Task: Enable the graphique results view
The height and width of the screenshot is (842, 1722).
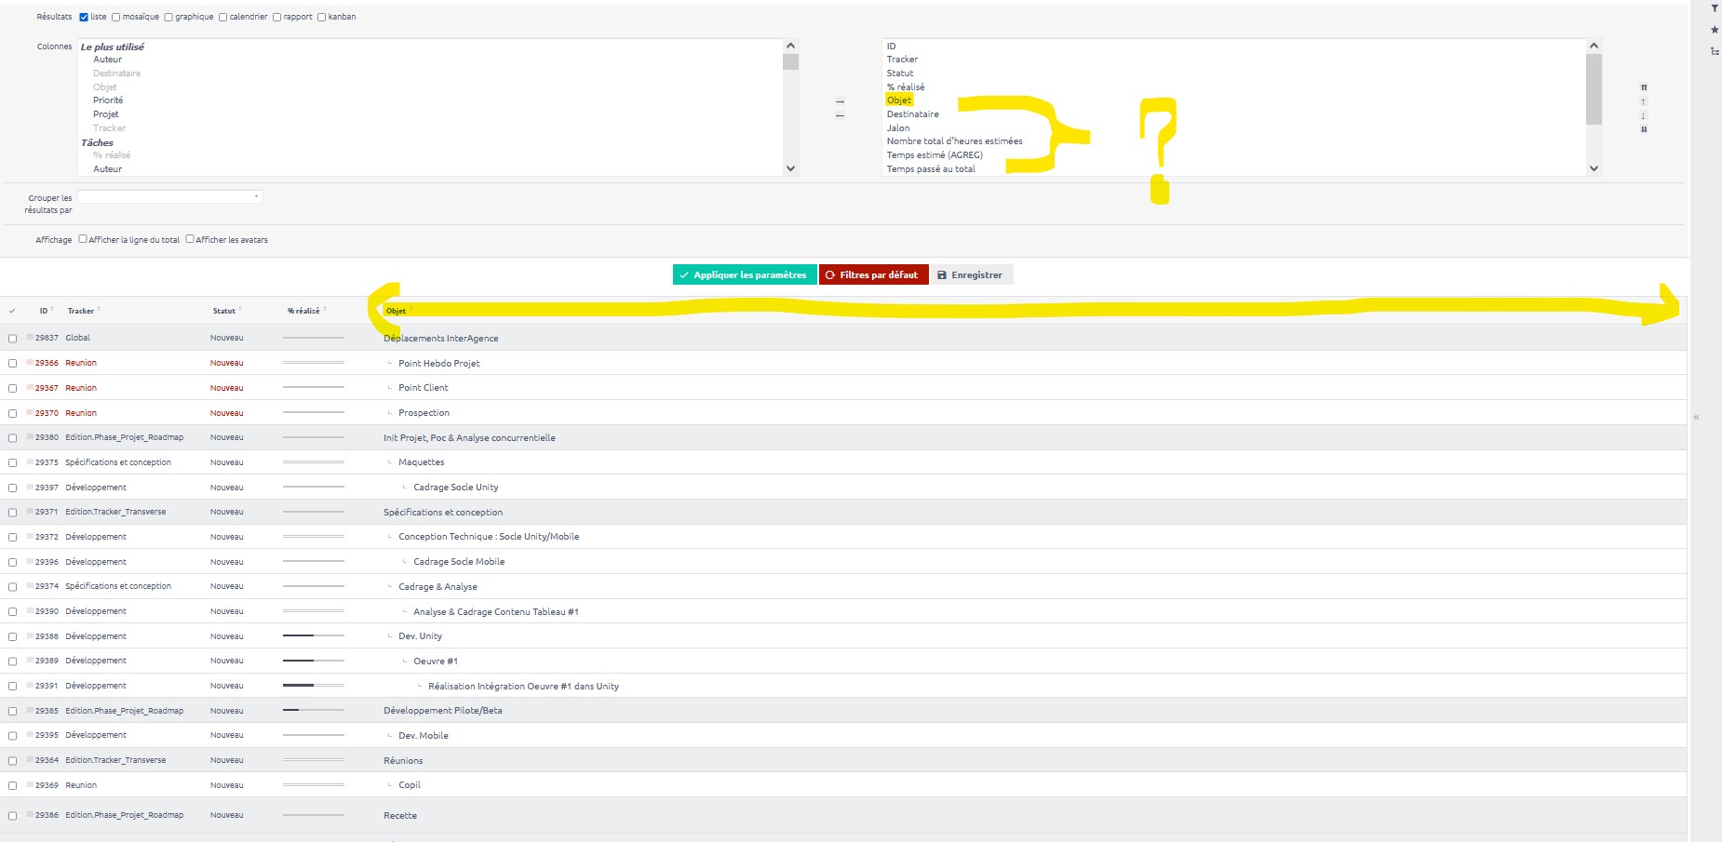Action: click(x=168, y=17)
